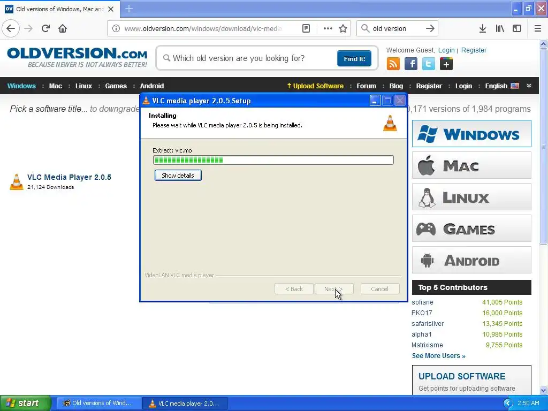Click the browser search box
The height and width of the screenshot is (411, 548).
click(x=398, y=28)
